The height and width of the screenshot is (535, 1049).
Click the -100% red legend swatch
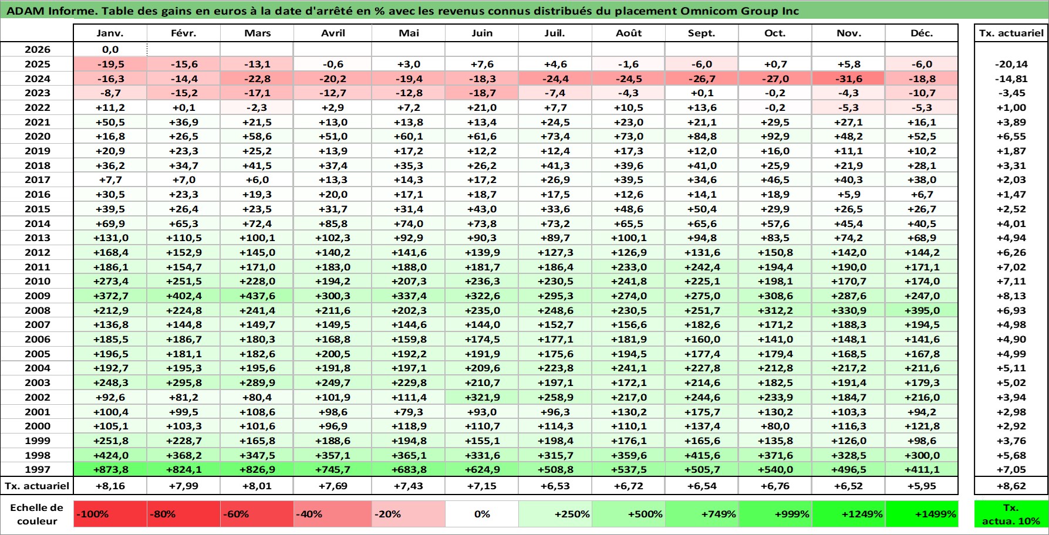[x=110, y=514]
